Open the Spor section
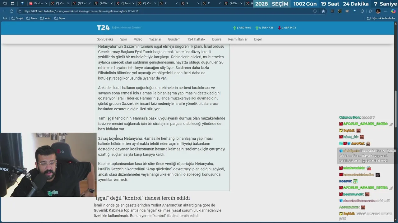Image resolution: width=398 pixels, height=223 pixels. 123,39
